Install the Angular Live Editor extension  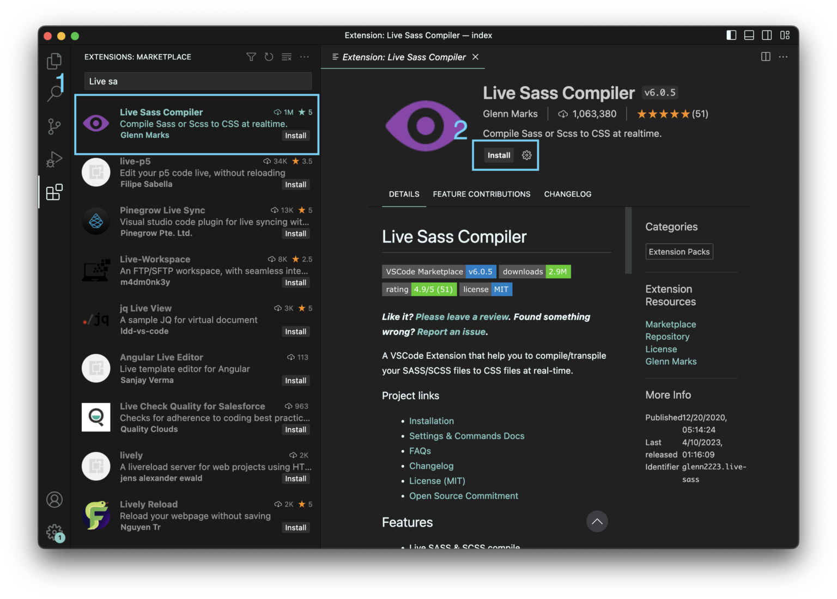tap(296, 381)
